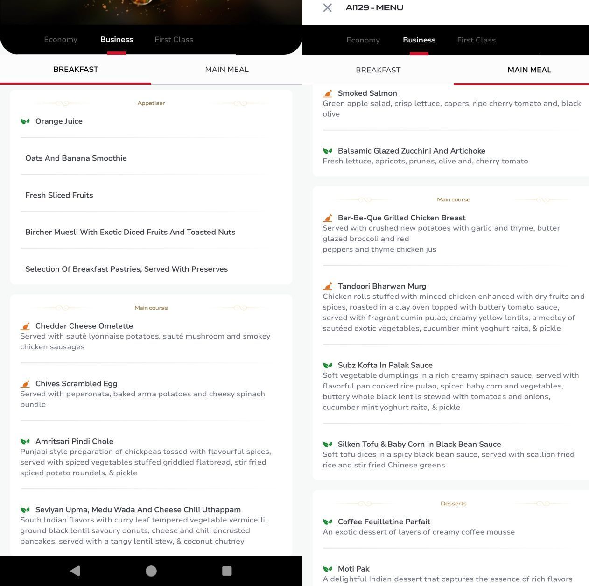Close the AI129 menu panel
The height and width of the screenshot is (586, 589).
(328, 8)
